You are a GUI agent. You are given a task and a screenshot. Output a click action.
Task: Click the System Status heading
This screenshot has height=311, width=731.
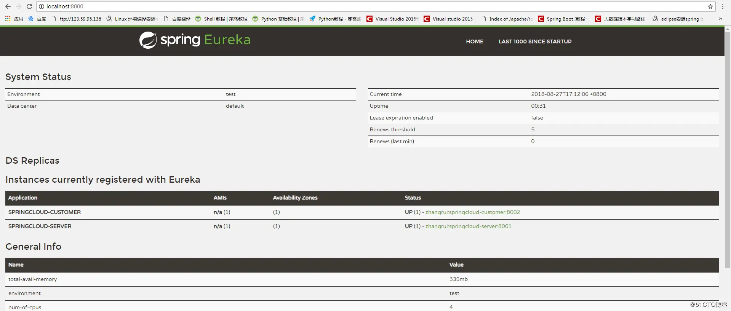38,77
